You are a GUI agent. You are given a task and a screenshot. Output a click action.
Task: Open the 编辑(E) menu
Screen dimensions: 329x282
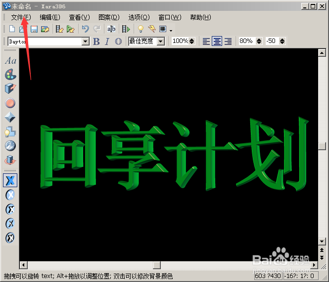50,17
